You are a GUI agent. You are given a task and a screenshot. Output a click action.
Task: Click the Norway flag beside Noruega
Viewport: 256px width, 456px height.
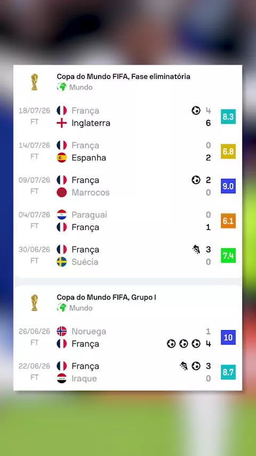tap(62, 331)
